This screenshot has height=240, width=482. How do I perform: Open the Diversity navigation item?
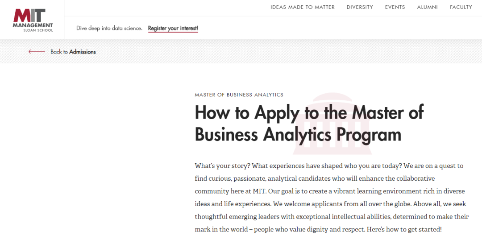360,7
